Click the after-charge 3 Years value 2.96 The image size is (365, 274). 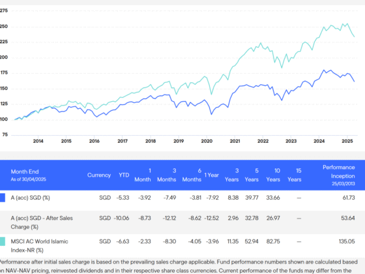pos(233,219)
